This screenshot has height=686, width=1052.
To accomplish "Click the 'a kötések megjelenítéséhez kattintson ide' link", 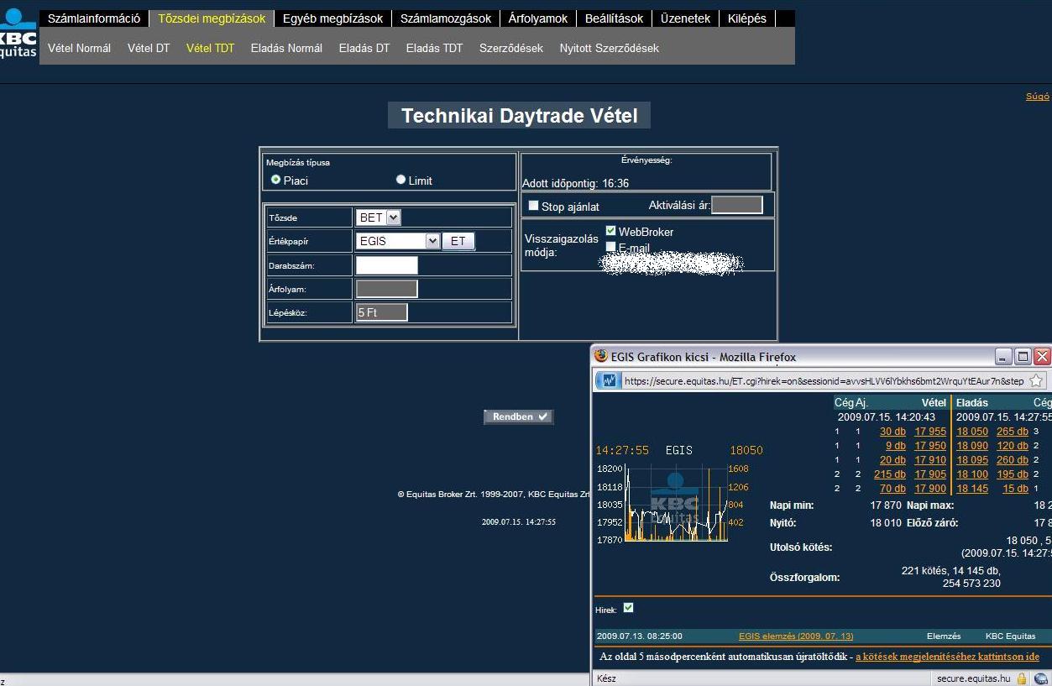I will [x=947, y=657].
